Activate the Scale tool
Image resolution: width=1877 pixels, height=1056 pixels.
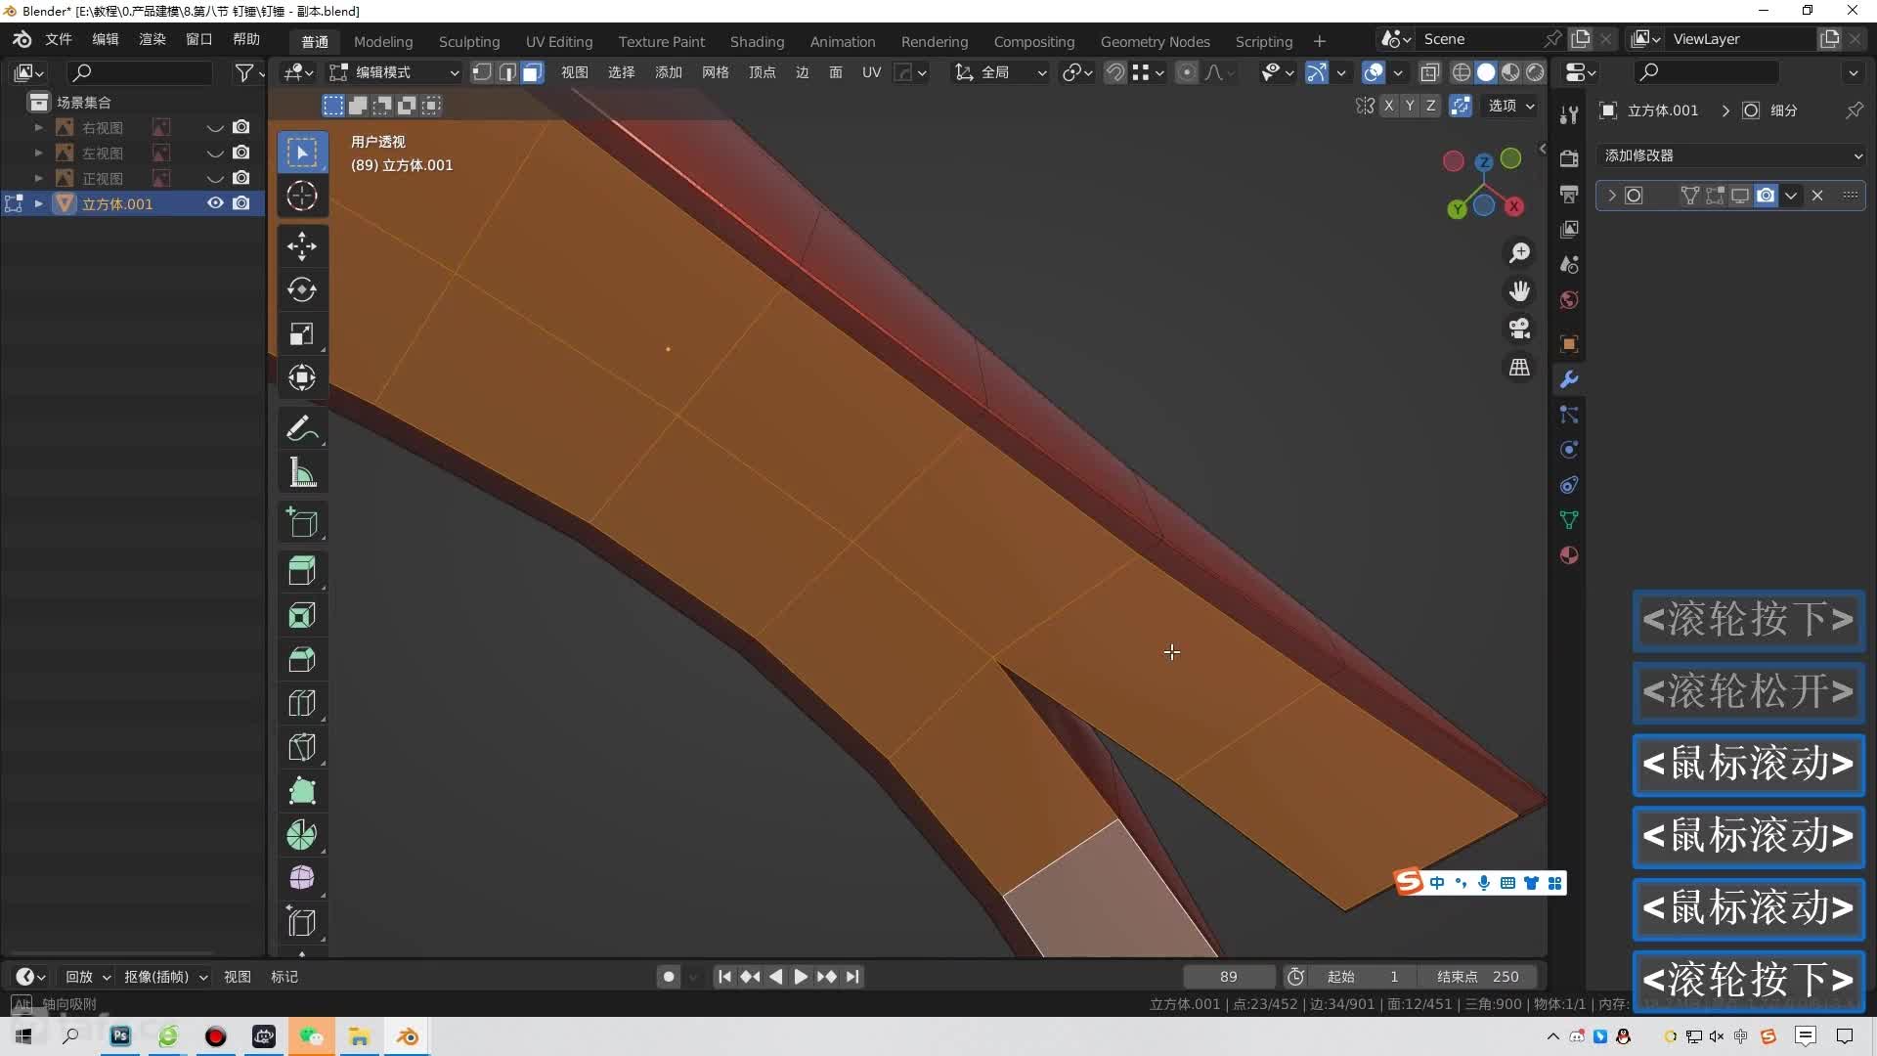(x=302, y=333)
